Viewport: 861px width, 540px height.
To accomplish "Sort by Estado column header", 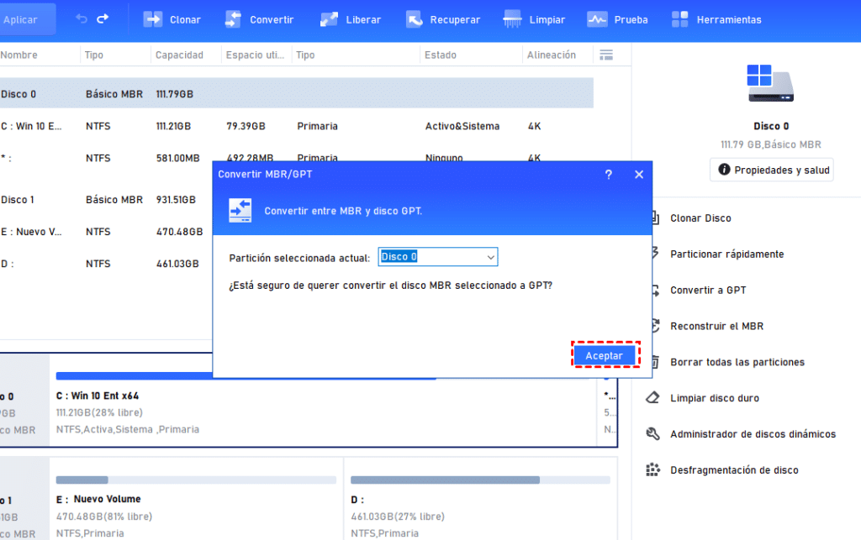I will coord(441,55).
